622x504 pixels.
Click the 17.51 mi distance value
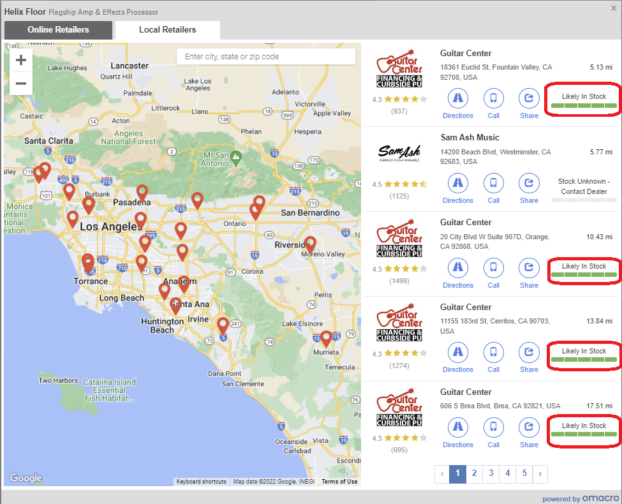(x=600, y=406)
